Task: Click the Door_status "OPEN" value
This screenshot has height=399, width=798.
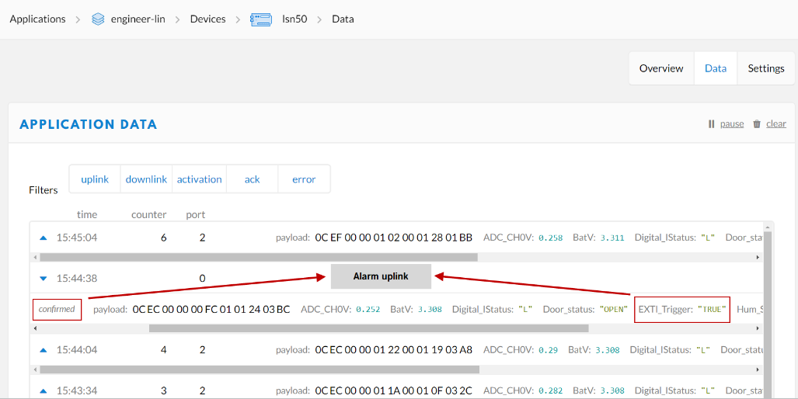Action: (x=613, y=309)
